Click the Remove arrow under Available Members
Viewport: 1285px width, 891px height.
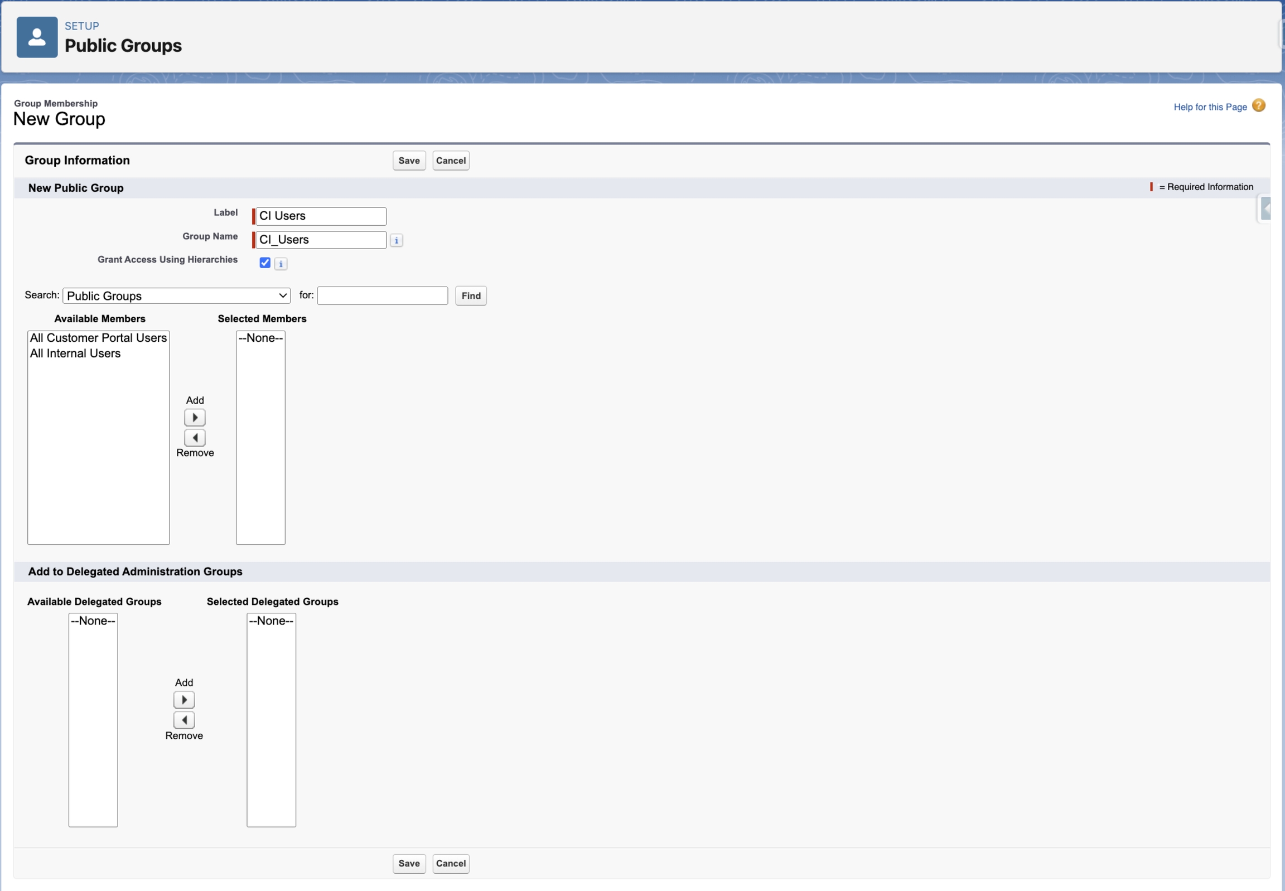pos(195,438)
